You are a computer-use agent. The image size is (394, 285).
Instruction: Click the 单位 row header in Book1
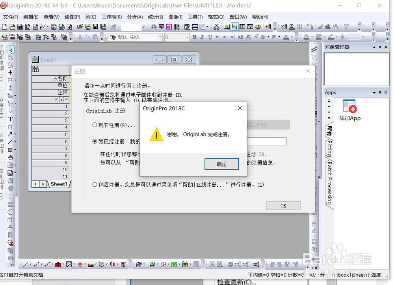coord(50,86)
